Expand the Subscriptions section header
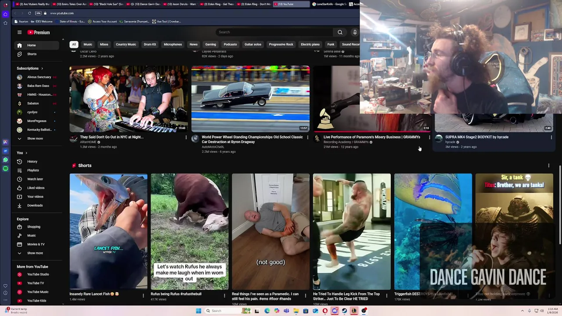 point(30,68)
